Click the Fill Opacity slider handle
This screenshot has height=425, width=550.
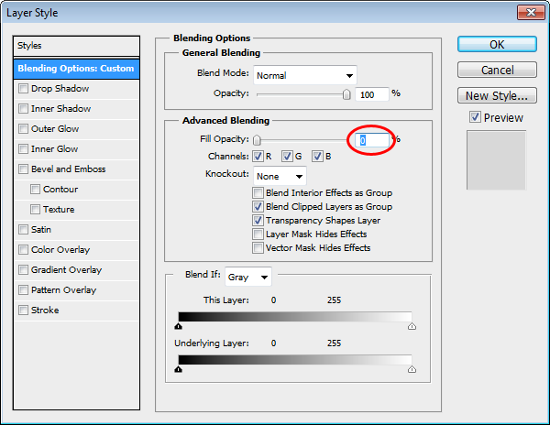coord(258,140)
